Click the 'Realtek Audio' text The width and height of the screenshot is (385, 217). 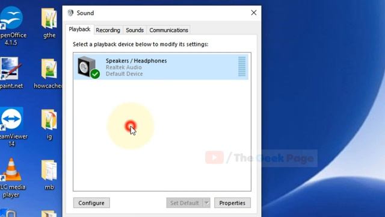(124, 67)
